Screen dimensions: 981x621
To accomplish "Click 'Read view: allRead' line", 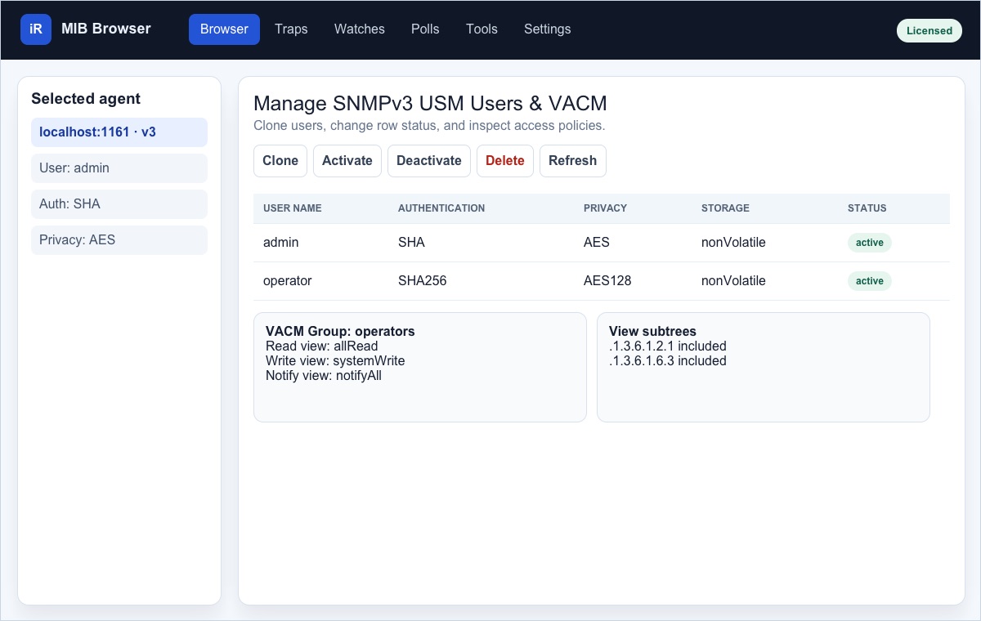I will click(322, 346).
